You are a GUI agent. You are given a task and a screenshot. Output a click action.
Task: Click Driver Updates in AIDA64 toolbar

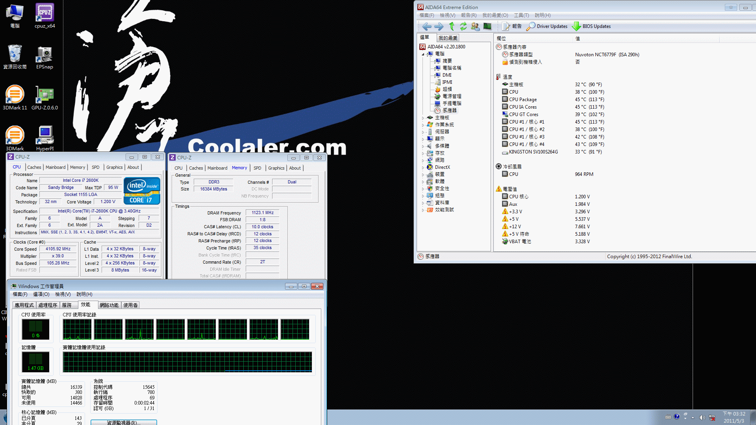pos(547,26)
